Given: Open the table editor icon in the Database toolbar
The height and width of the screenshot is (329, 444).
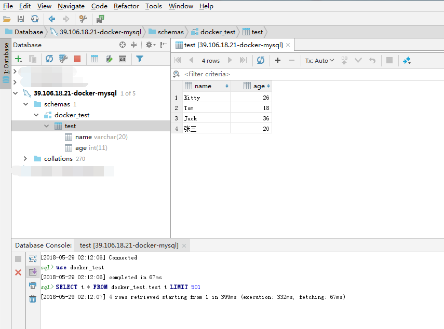Looking at the screenshot, I should (x=95, y=59).
